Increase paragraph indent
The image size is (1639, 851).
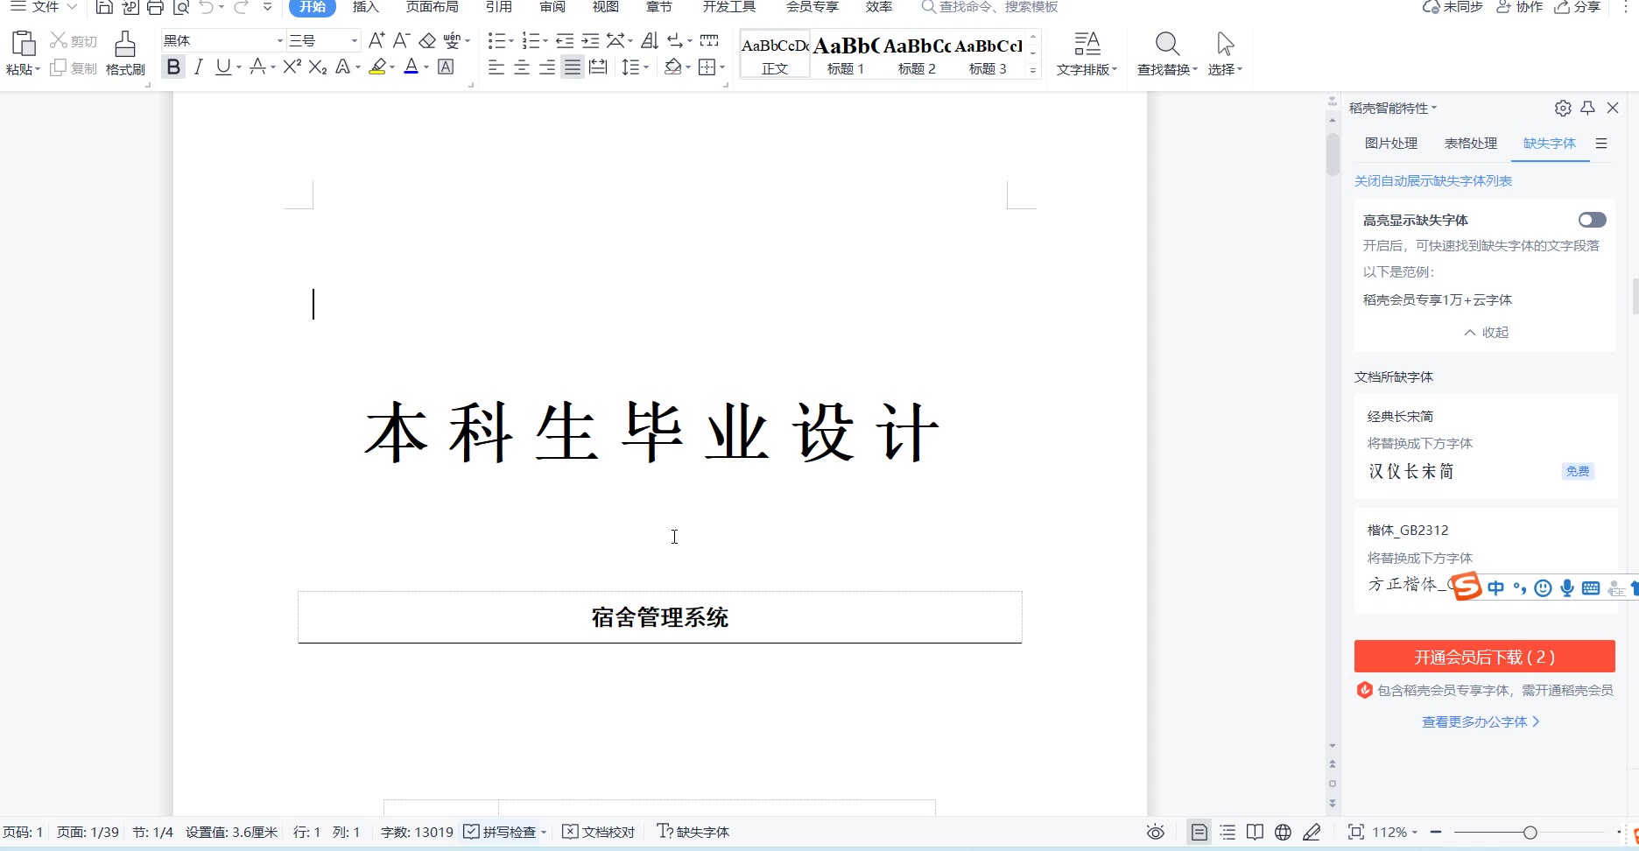(x=590, y=40)
